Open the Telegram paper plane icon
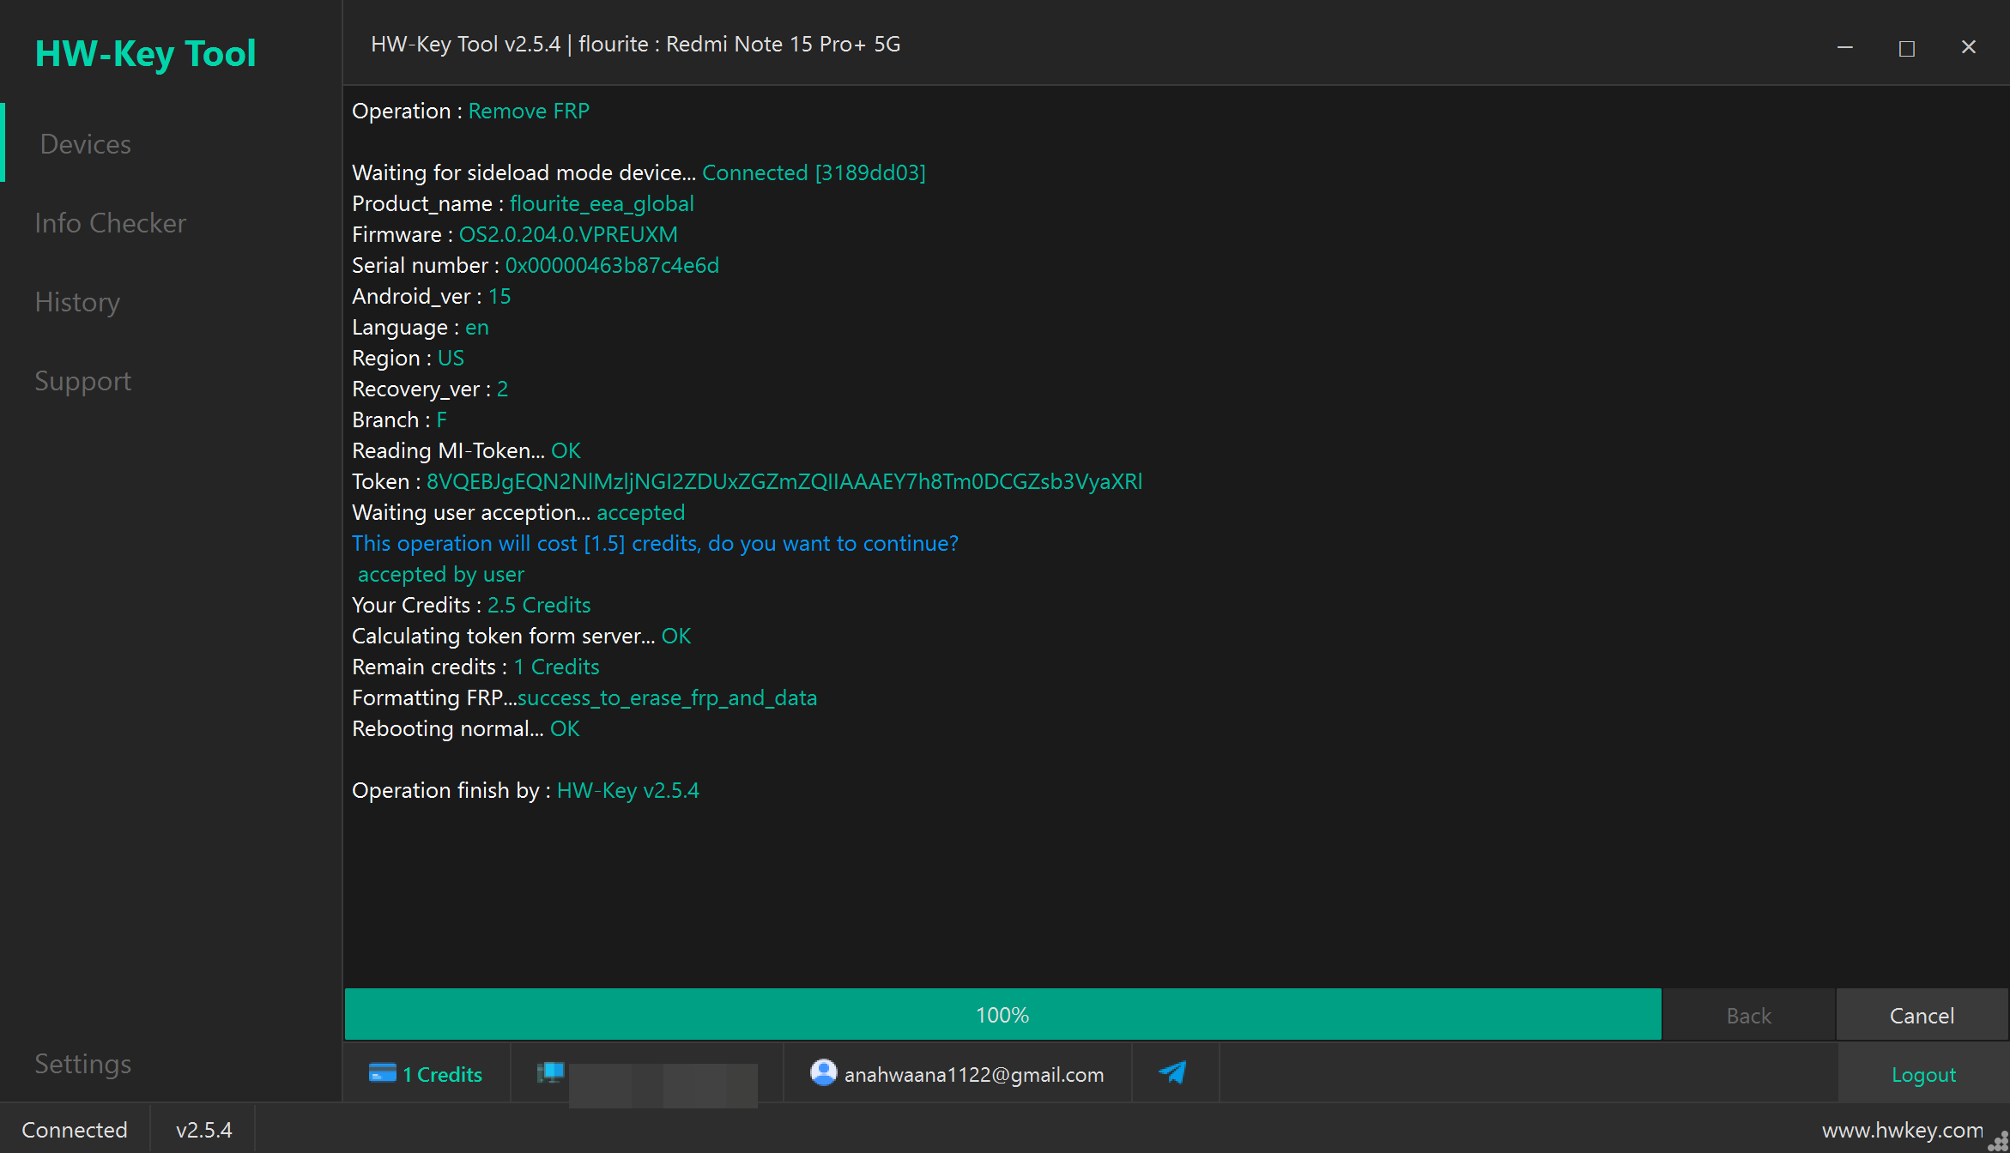 point(1172,1072)
